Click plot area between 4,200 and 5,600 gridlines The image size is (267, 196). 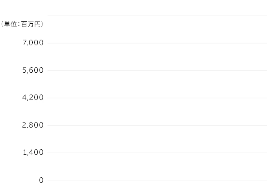click(157, 84)
